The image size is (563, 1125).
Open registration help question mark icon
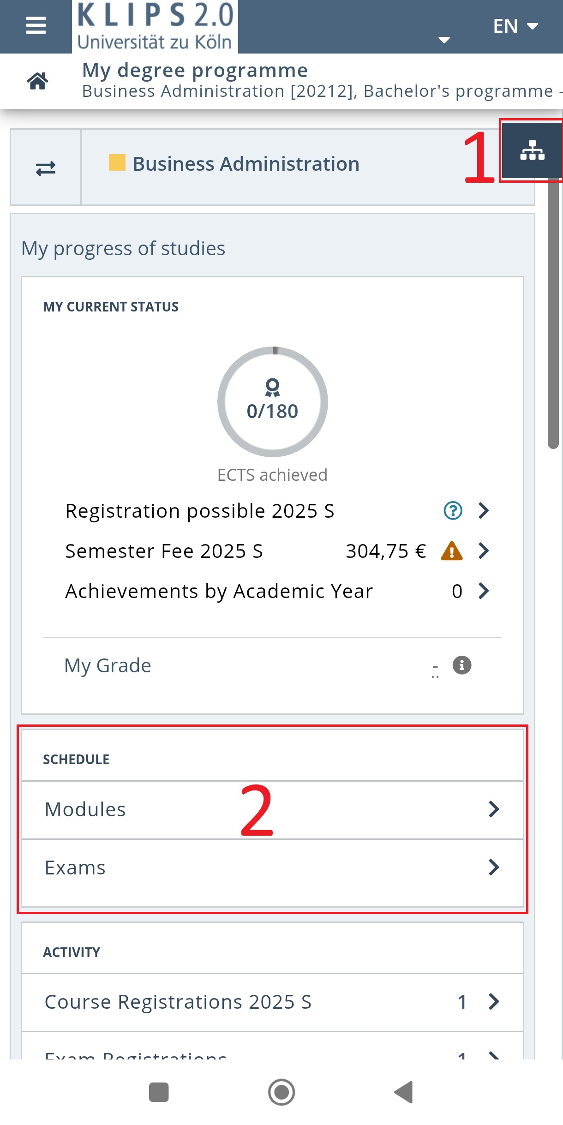(x=453, y=511)
